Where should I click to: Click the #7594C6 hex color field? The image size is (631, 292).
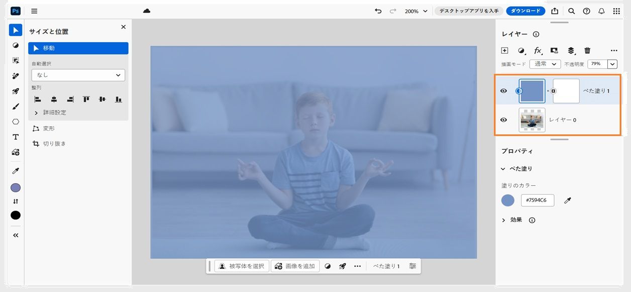coord(538,201)
